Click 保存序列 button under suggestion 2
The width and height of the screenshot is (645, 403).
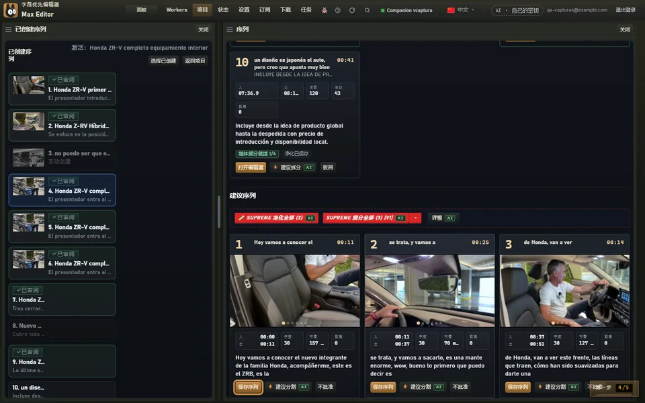click(383, 387)
